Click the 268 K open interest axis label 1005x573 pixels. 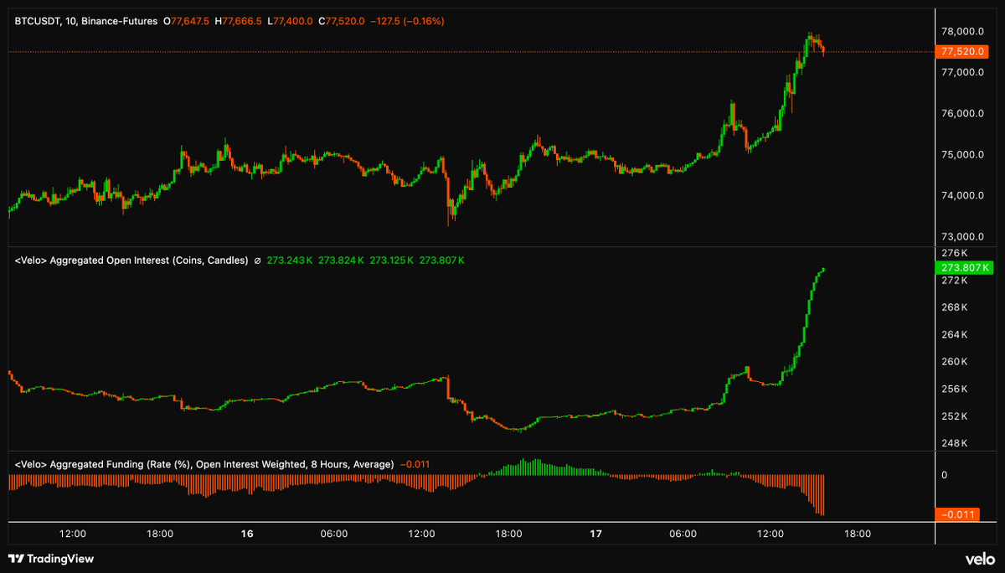[955, 307]
